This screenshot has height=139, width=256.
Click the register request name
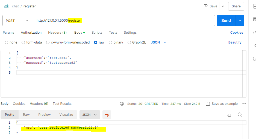click(30, 6)
